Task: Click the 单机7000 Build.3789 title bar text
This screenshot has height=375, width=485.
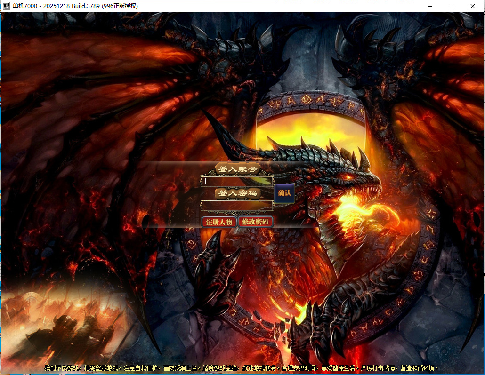Action: click(x=75, y=6)
